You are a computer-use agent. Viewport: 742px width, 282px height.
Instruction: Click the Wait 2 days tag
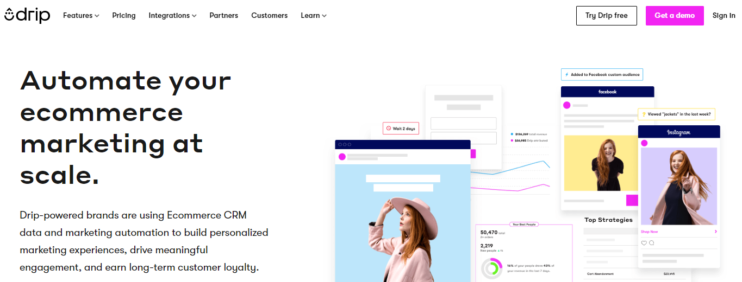401,129
